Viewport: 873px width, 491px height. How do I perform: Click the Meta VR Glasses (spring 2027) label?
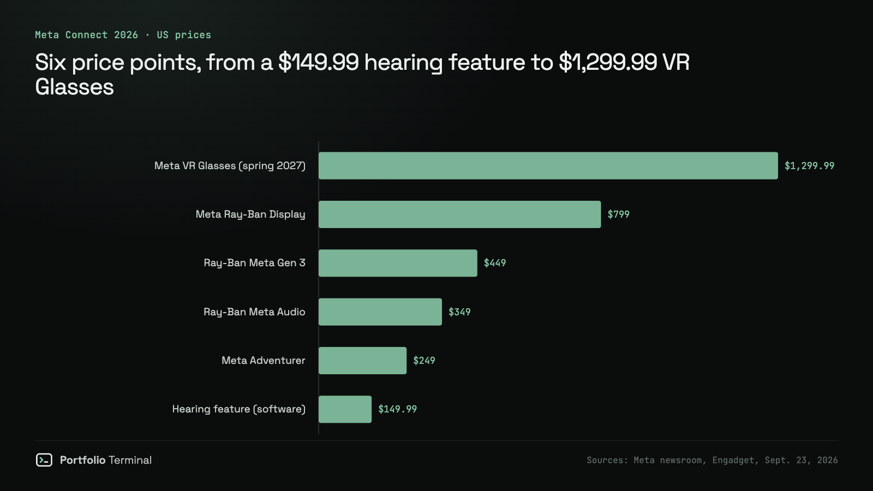(230, 166)
